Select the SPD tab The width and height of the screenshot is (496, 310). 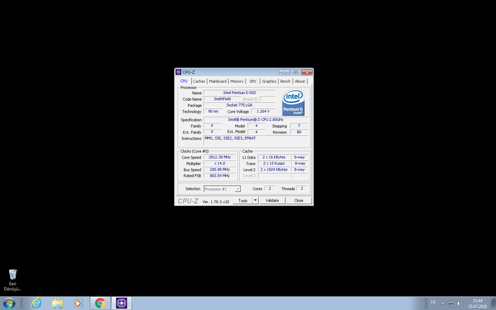[252, 81]
